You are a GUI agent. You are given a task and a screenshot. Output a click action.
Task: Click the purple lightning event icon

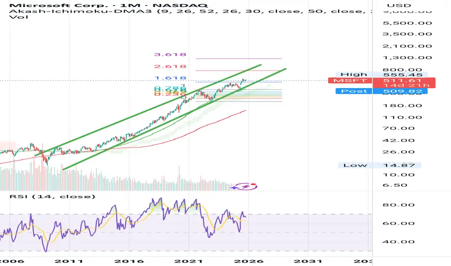245,187
